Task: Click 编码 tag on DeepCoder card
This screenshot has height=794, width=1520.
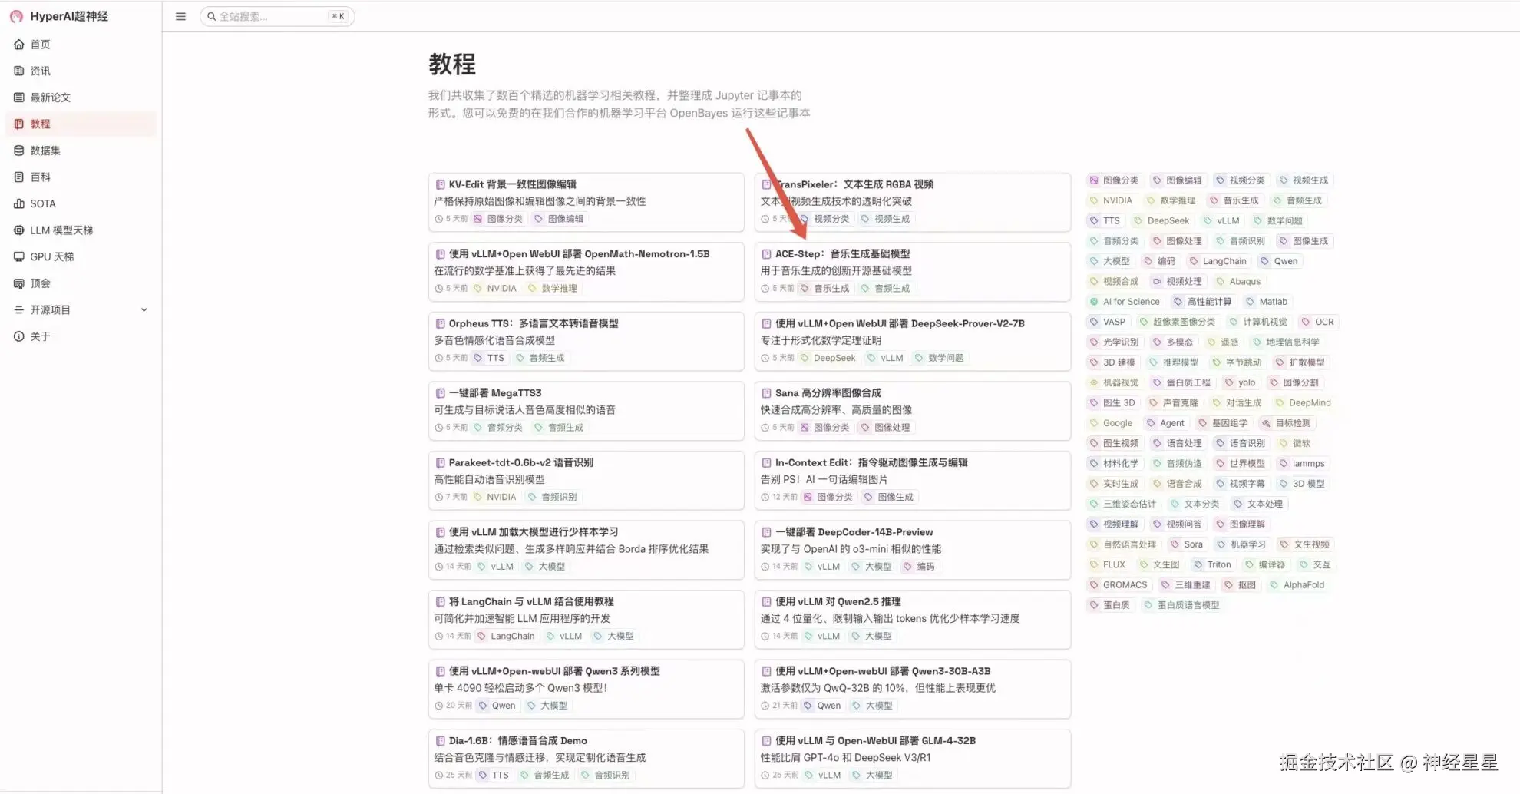Action: tap(919, 566)
